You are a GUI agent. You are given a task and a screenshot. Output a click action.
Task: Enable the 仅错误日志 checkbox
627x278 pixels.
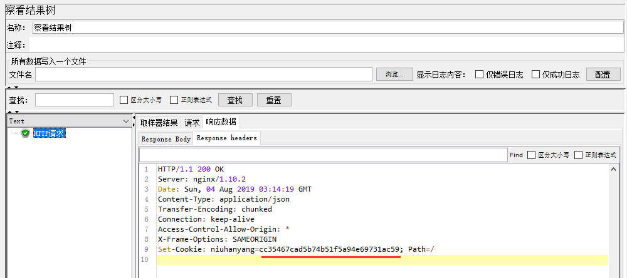click(x=480, y=75)
